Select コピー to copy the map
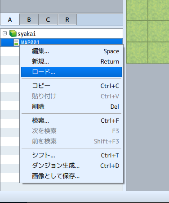The height and width of the screenshot is (203, 169). [x=71, y=86]
